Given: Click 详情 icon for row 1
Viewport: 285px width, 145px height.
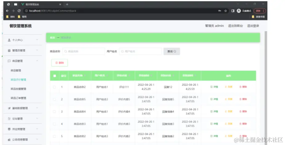Looking at the screenshot, I should (x=214, y=87).
